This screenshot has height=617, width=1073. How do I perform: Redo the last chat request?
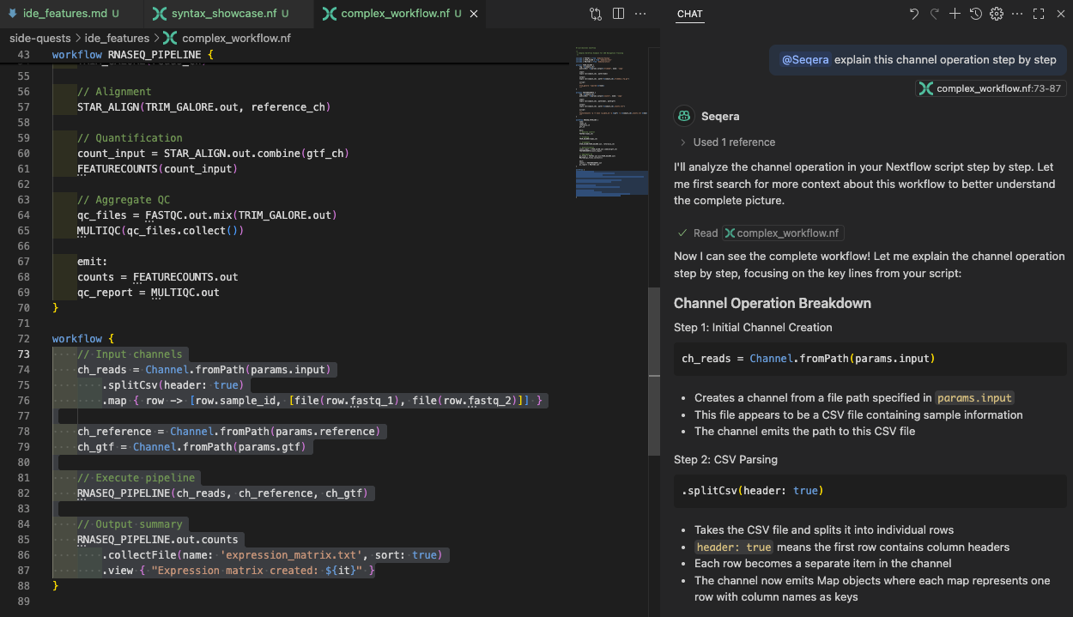click(935, 14)
